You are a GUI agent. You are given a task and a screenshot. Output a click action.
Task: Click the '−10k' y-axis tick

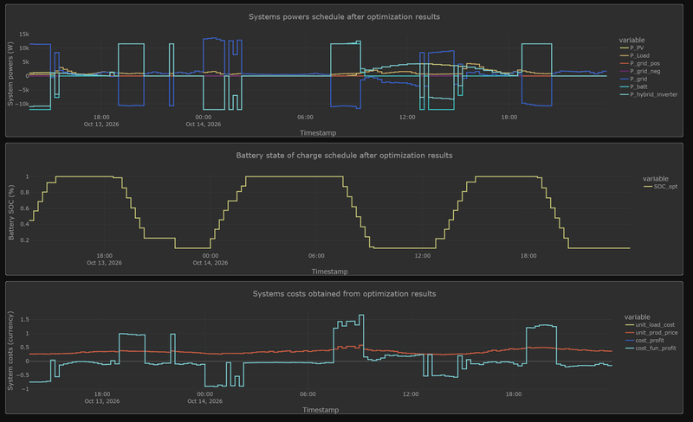(23, 104)
